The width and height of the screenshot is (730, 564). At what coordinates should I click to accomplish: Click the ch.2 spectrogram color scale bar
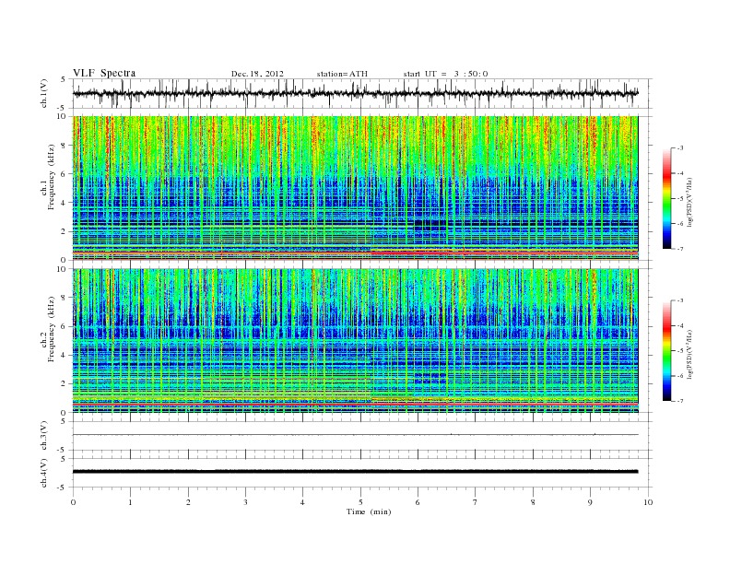pyautogui.click(x=667, y=350)
